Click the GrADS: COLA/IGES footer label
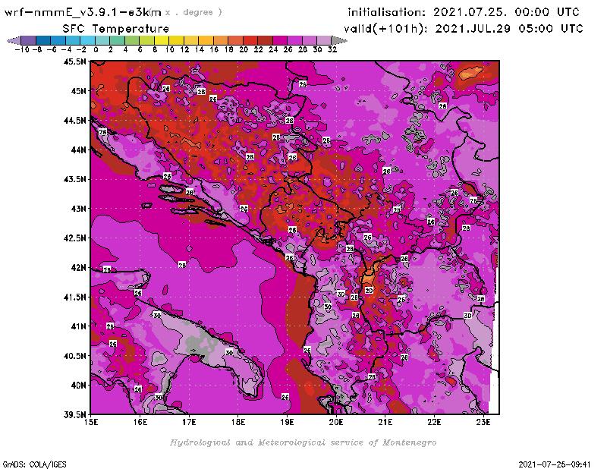This screenshot has height=469, width=607. (x=34, y=464)
